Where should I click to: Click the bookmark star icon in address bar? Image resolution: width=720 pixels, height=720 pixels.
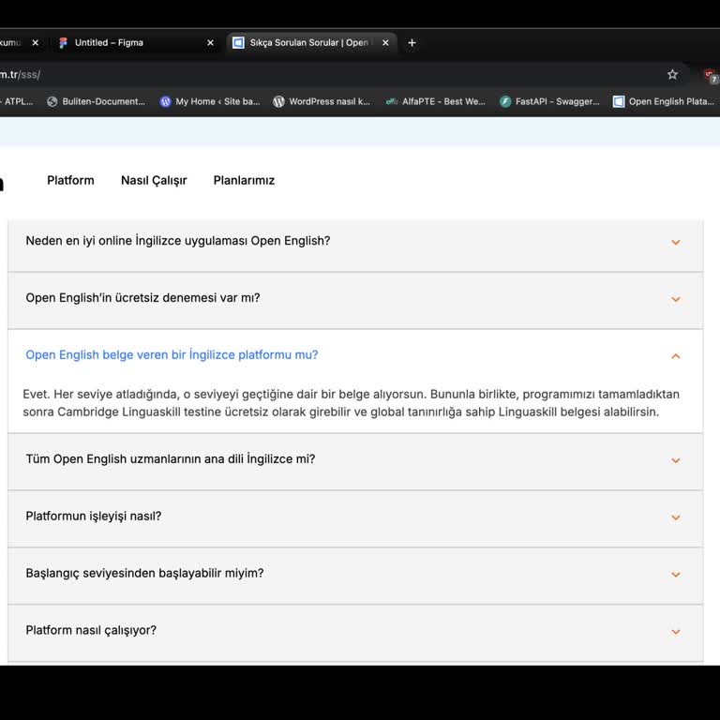pyautogui.click(x=672, y=74)
